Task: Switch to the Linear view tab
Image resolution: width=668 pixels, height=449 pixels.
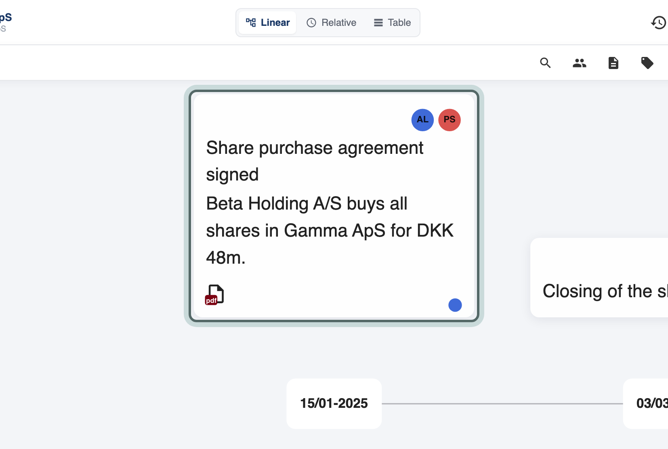Action: pyautogui.click(x=268, y=23)
